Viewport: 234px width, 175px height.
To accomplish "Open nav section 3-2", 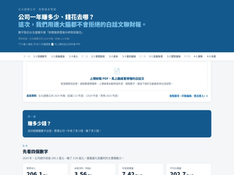I will [174, 57].
